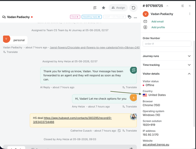Click Amy Heize's orange avatar badge
Screen dimensions: 196x149
[133, 98]
